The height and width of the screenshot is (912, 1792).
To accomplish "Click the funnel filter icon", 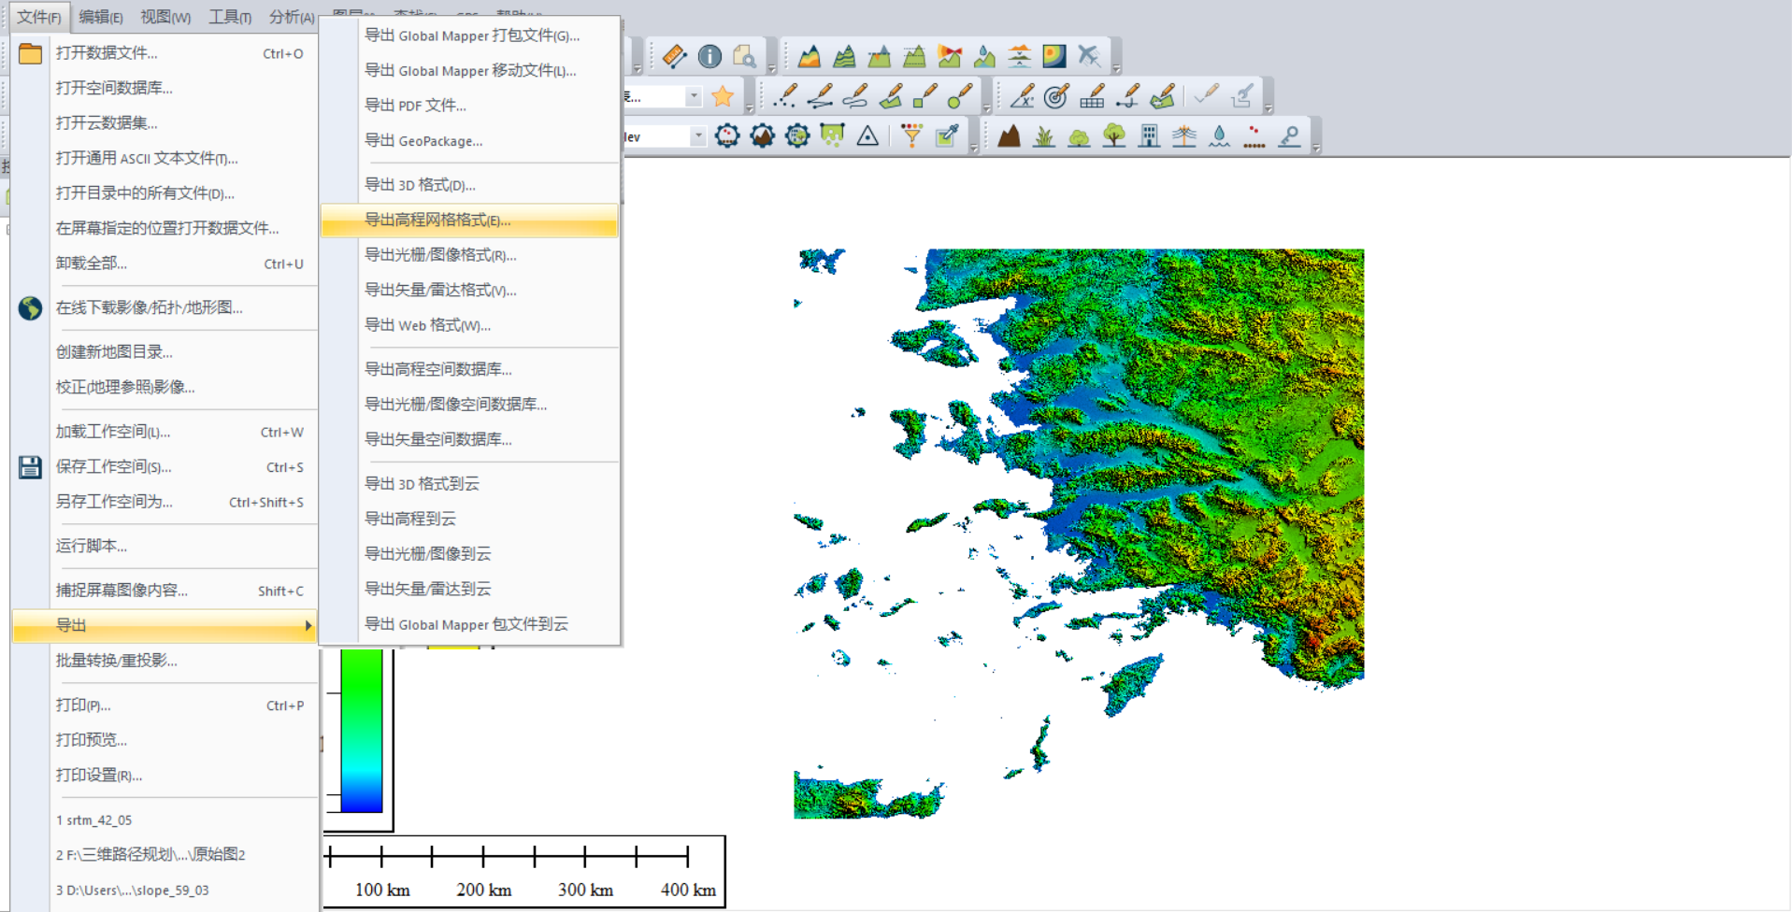I will coord(911,135).
